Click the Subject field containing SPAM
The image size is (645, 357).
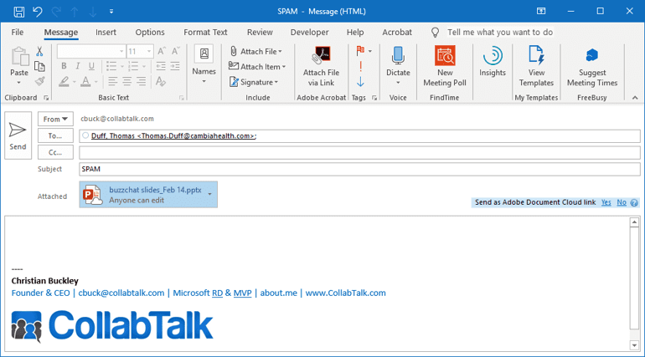point(359,169)
